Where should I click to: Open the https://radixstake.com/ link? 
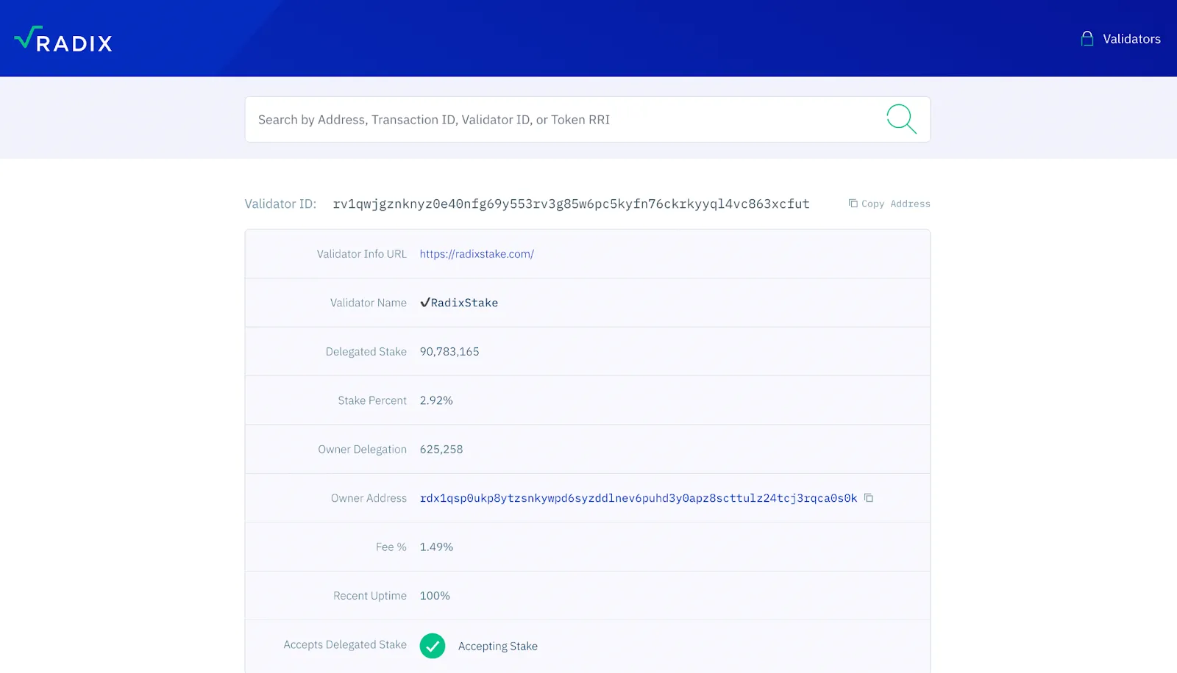477,254
